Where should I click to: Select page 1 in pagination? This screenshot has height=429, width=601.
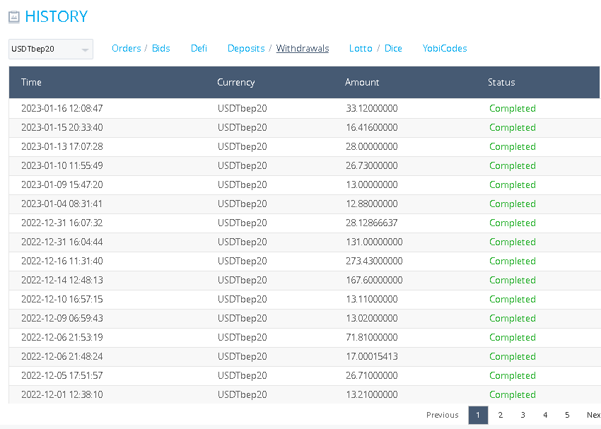(478, 415)
